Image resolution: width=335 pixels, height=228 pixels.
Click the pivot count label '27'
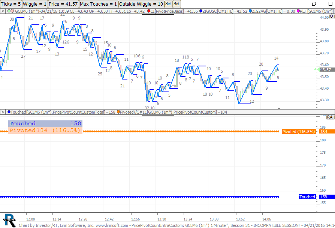[23, 56]
